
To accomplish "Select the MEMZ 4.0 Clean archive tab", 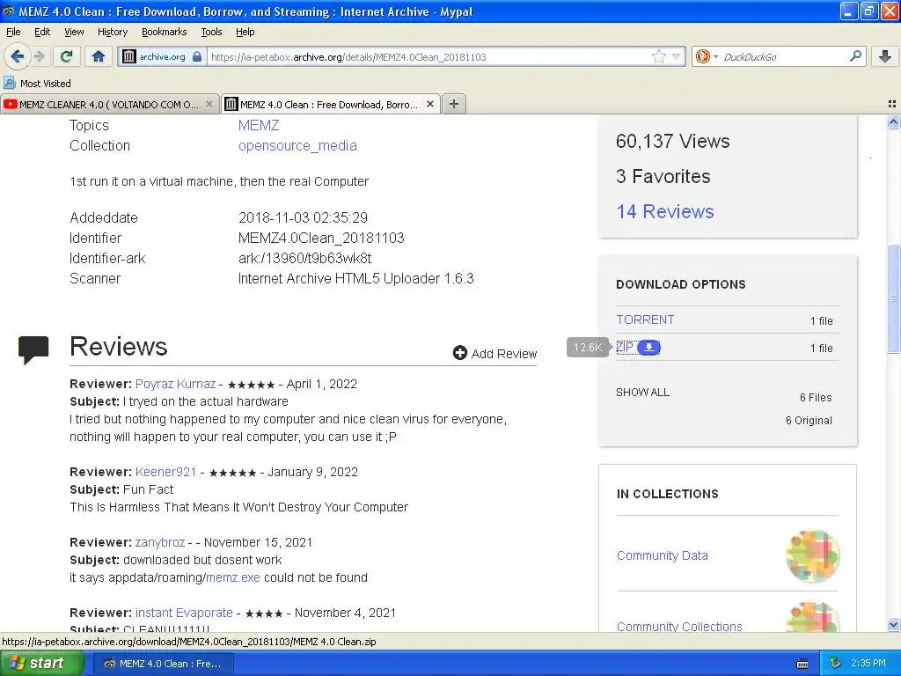I will click(331, 104).
